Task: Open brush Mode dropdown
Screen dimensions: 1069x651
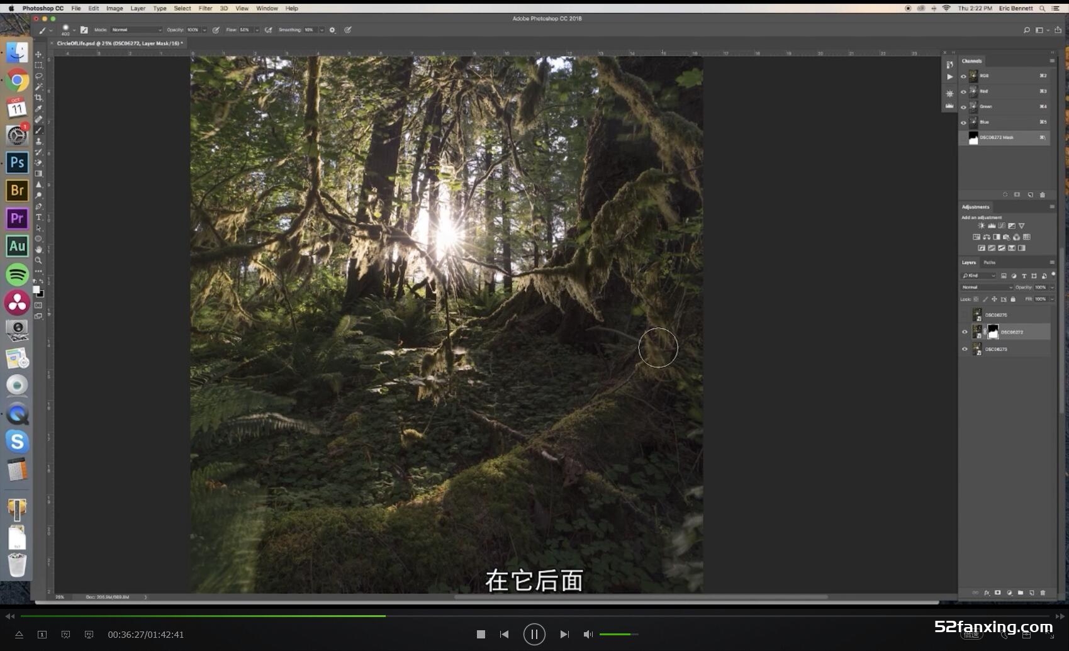Action: click(x=137, y=30)
